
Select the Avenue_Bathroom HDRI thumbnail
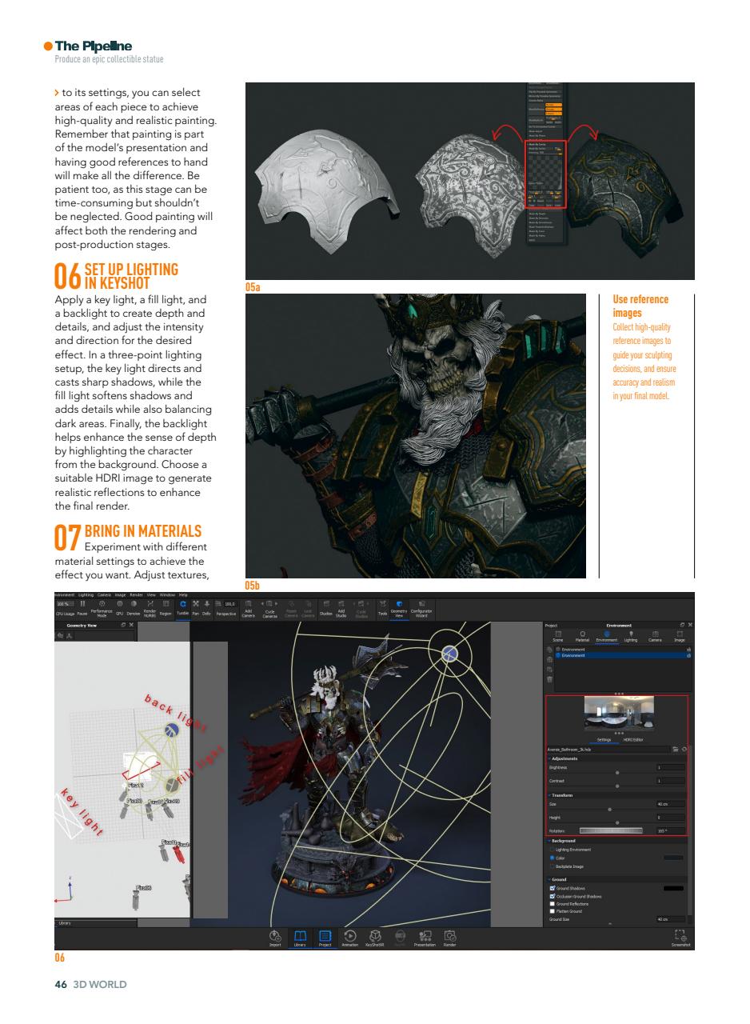pyautogui.click(x=619, y=713)
